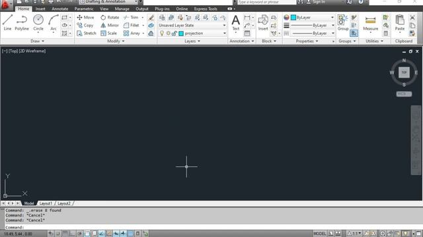The image size is (423, 237).
Task: Activate the Array command
Action: tap(132, 33)
